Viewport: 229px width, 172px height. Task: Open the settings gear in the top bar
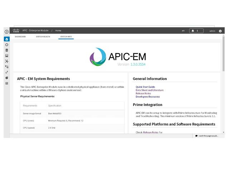[x=220, y=31]
